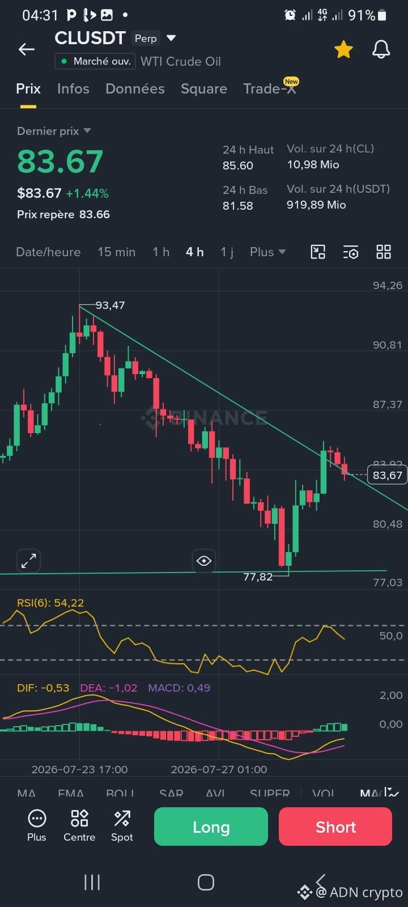Image resolution: width=408 pixels, height=907 pixels.
Task: Go back using the left arrow
Action: (x=27, y=49)
